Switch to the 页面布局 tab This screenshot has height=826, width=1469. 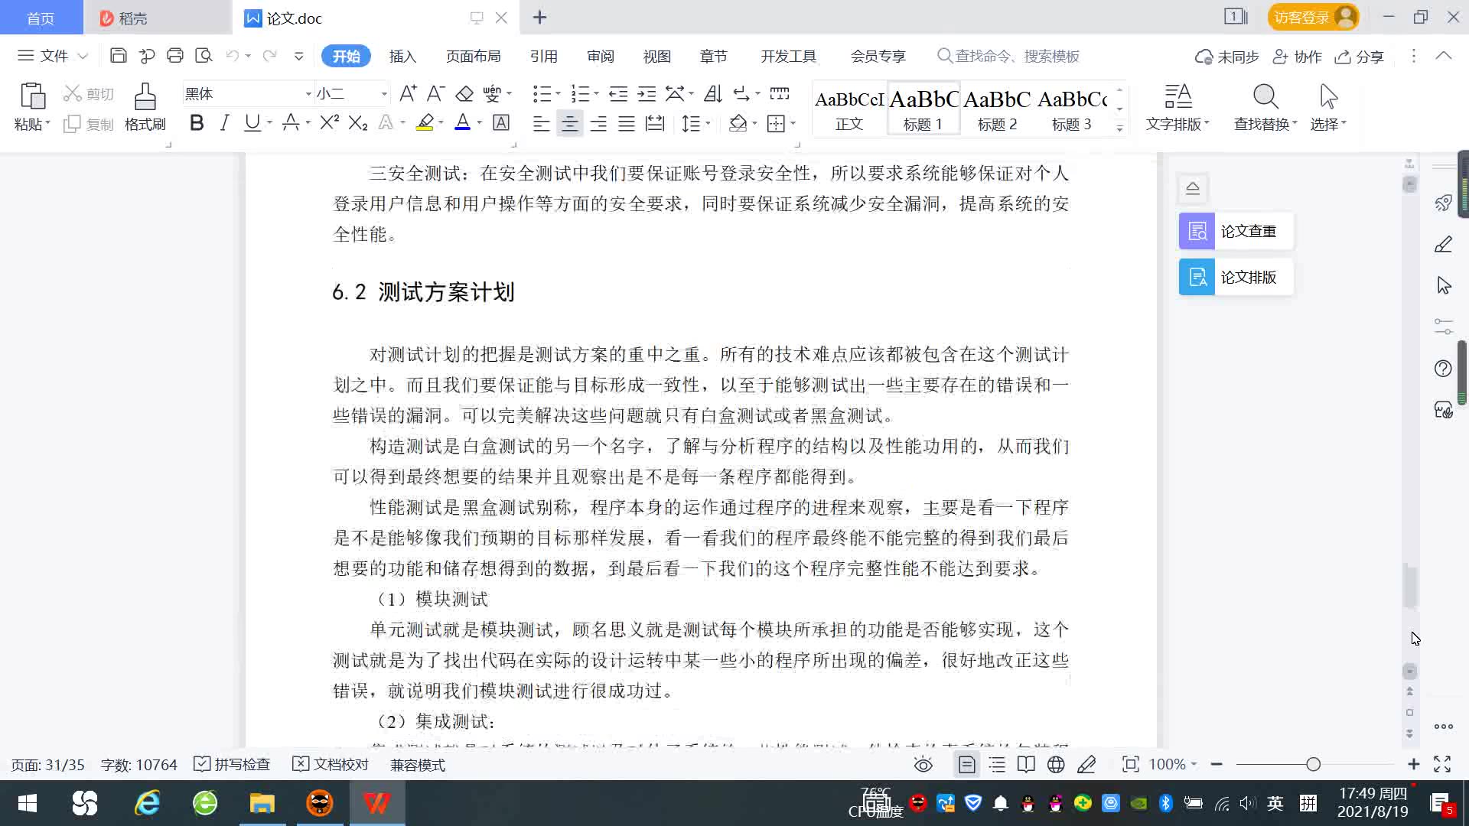click(473, 57)
